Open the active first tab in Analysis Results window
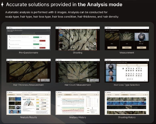Image resolution: width=156 pixels, height=124 pixels. click(x=11, y=95)
